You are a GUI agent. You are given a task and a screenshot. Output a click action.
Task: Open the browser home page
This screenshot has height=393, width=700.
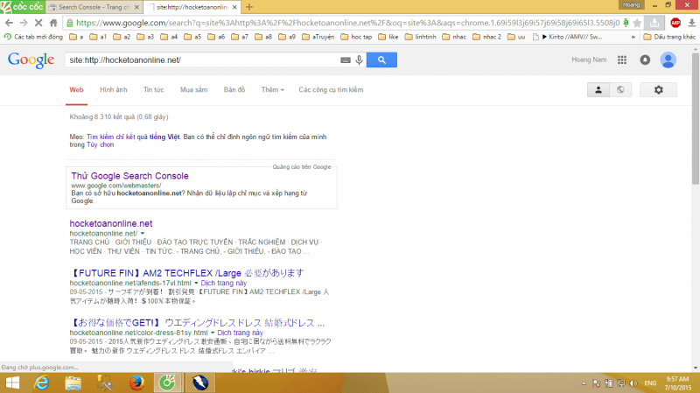(53, 23)
